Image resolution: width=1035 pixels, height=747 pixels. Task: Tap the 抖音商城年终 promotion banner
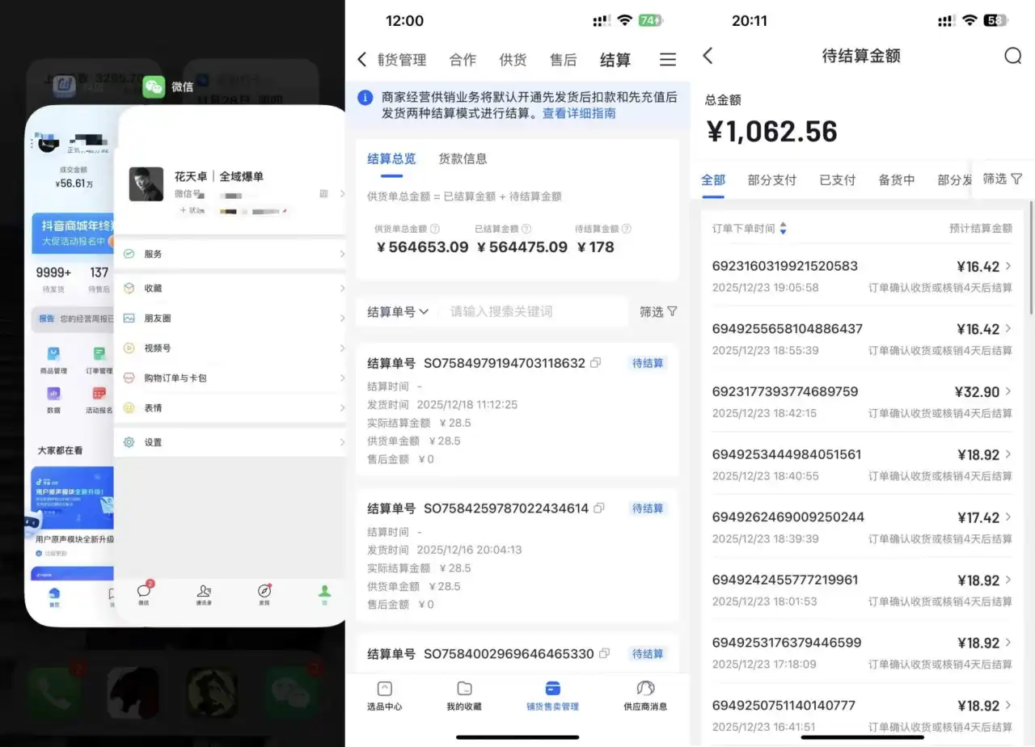pyautogui.click(x=73, y=233)
